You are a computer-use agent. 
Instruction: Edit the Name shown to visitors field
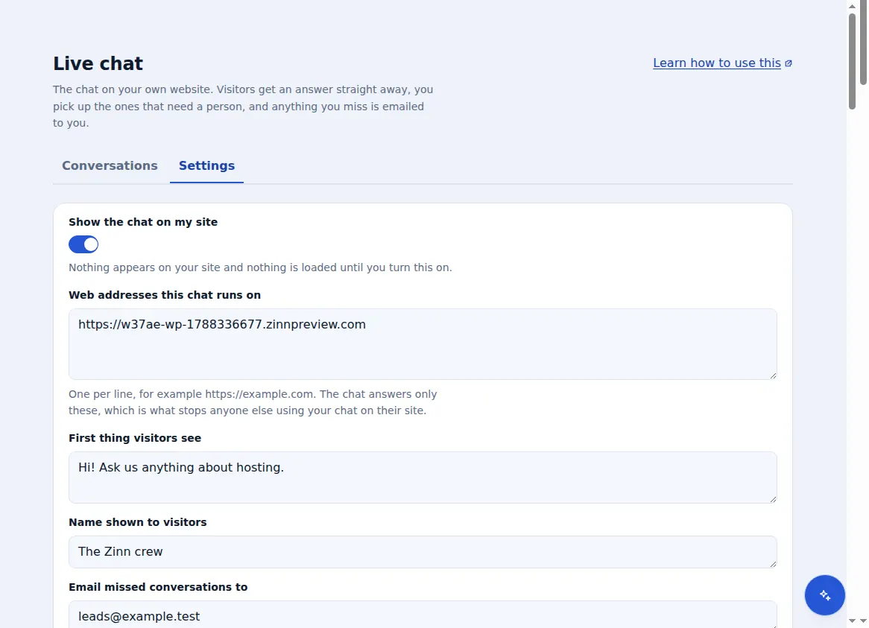tap(423, 551)
